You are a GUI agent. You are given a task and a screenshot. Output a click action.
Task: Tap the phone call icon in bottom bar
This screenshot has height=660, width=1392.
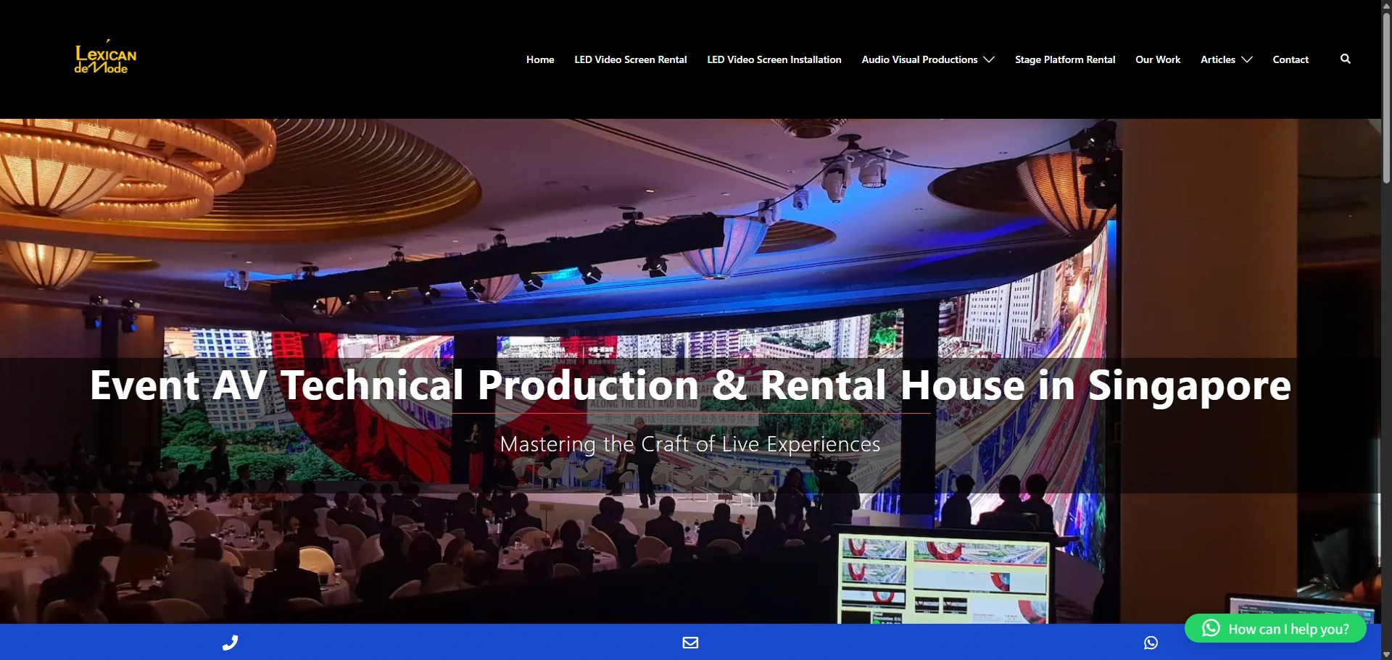230,643
